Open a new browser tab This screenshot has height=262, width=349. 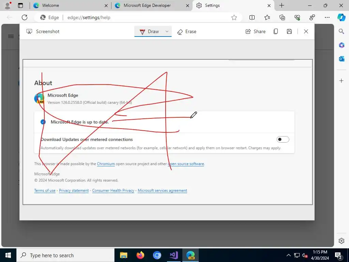pos(282,5)
